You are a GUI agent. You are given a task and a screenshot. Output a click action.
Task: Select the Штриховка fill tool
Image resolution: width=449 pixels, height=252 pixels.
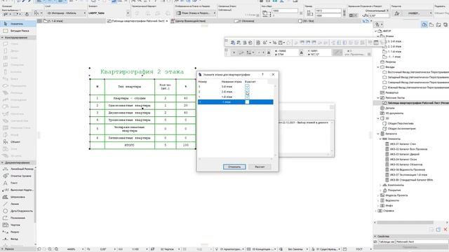coord(18,197)
